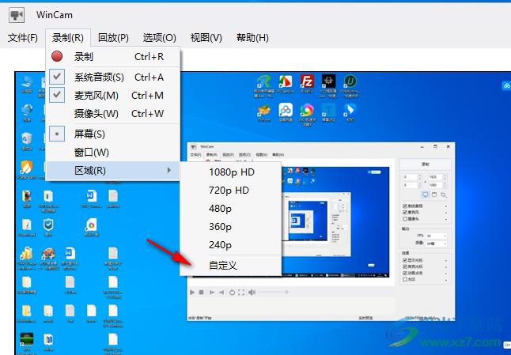
Task: Click Stop in the previewed WinCam window
Action: (202, 293)
